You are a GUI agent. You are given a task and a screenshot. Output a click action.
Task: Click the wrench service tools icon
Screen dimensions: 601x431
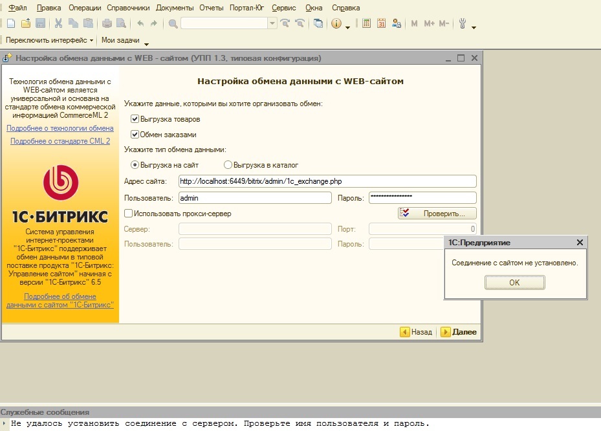tap(463, 23)
